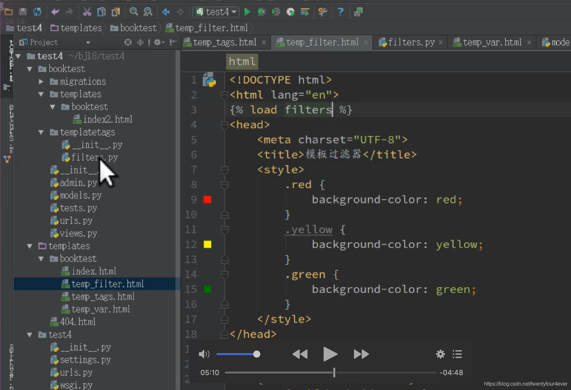The width and height of the screenshot is (571, 390).
Task: Start debugging with the bug icon
Action: point(261,12)
